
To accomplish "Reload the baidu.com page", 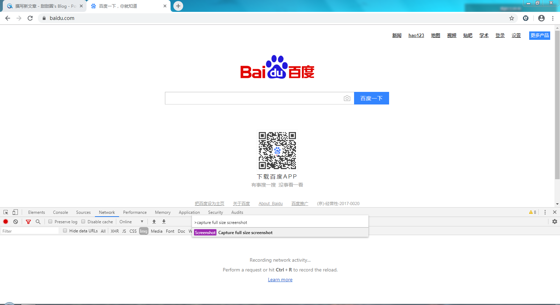I will point(30,18).
